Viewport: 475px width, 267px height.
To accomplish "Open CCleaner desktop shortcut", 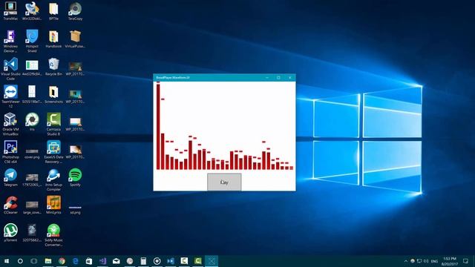I will coord(10,205).
